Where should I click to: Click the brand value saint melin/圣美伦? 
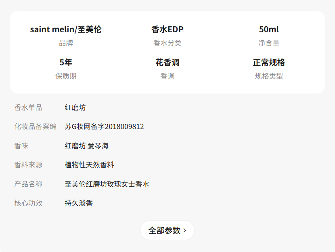66,29
